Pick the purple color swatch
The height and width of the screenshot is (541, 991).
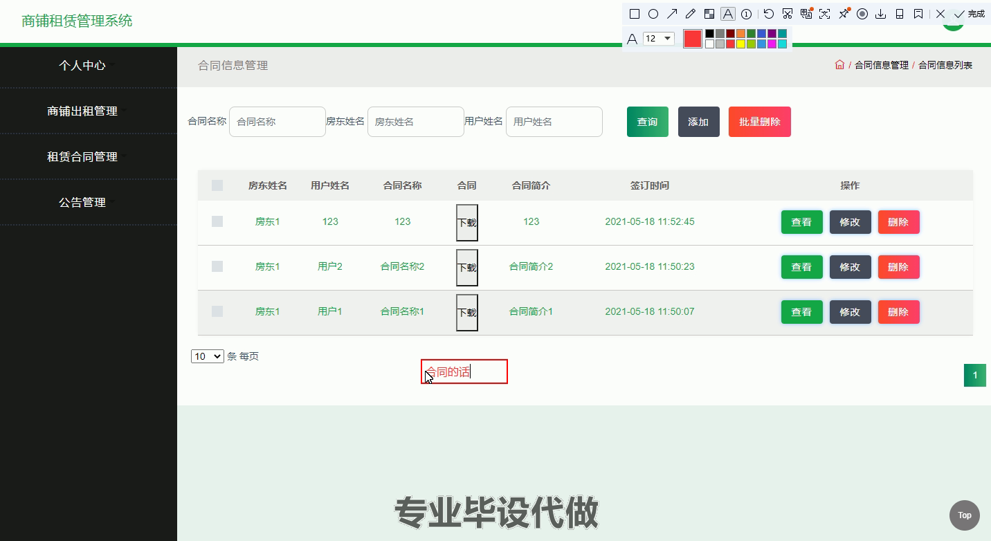coord(772,33)
